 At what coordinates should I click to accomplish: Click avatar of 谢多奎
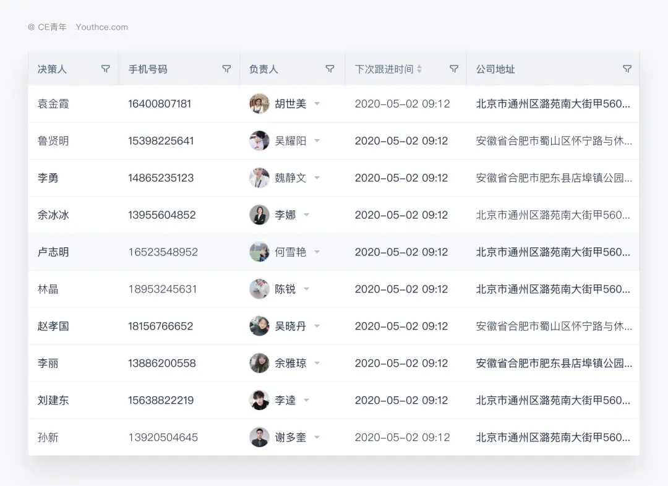(259, 437)
